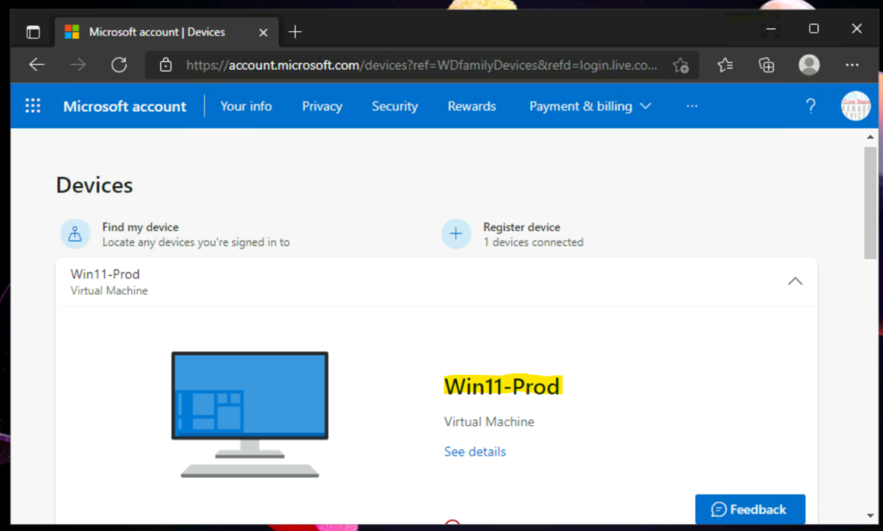Refresh the current page

[119, 65]
